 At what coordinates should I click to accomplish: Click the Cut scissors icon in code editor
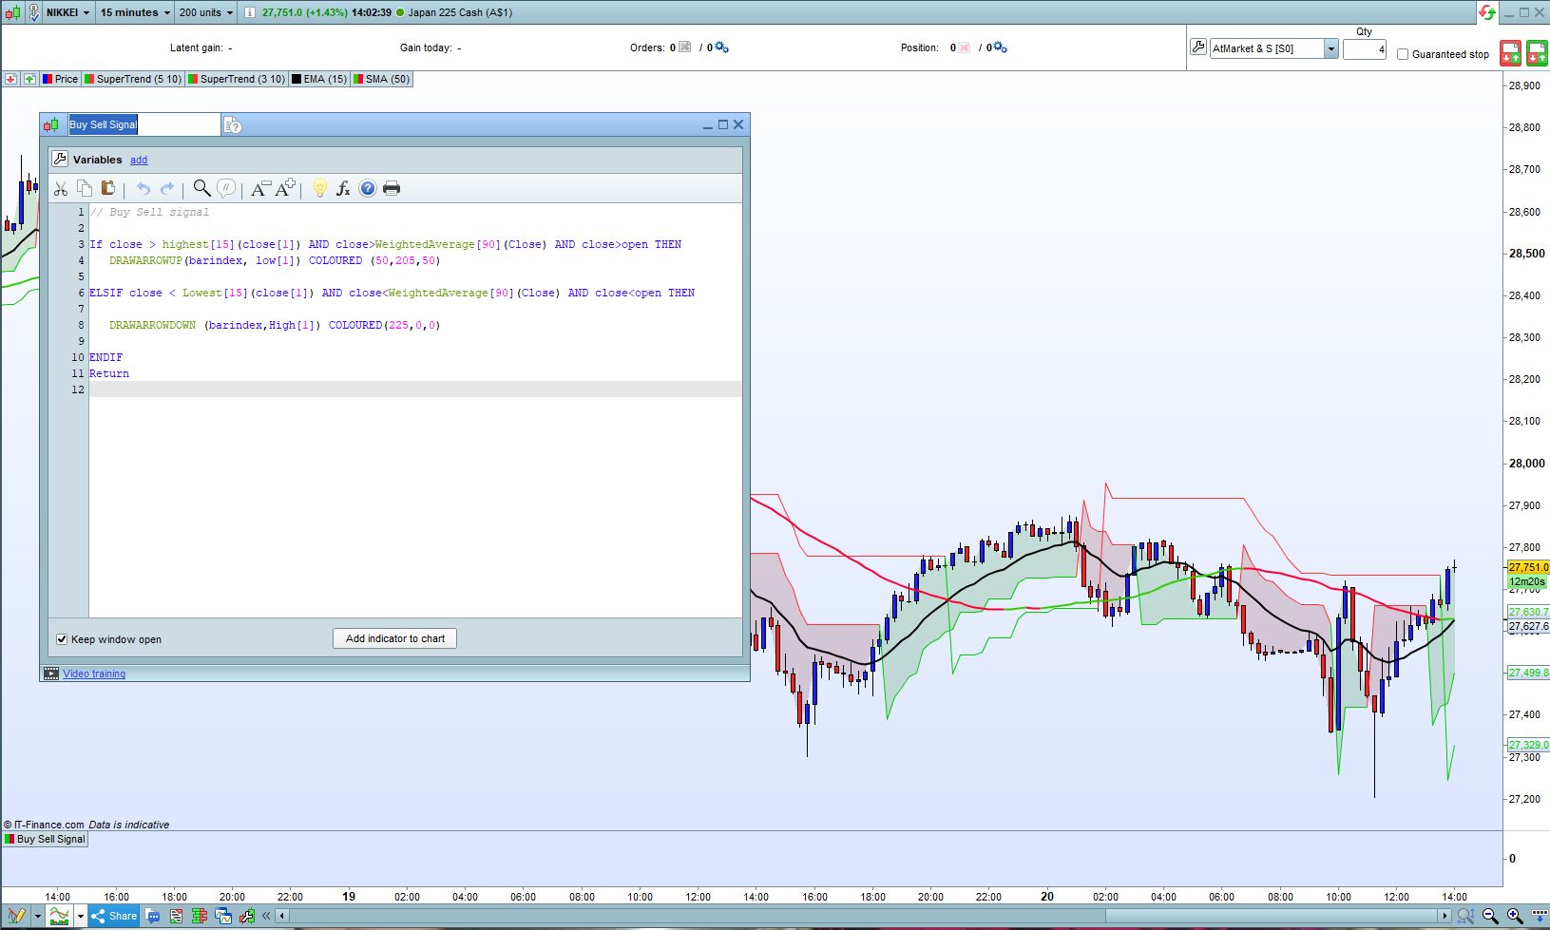click(x=60, y=188)
